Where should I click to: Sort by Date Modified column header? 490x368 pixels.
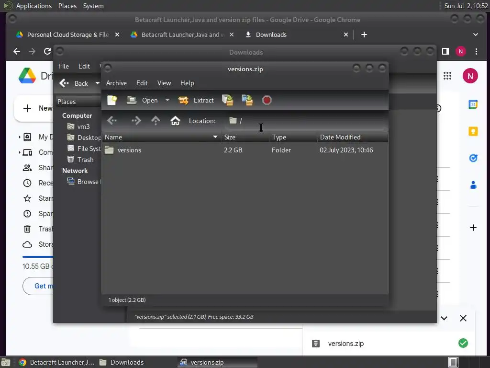tap(353, 137)
